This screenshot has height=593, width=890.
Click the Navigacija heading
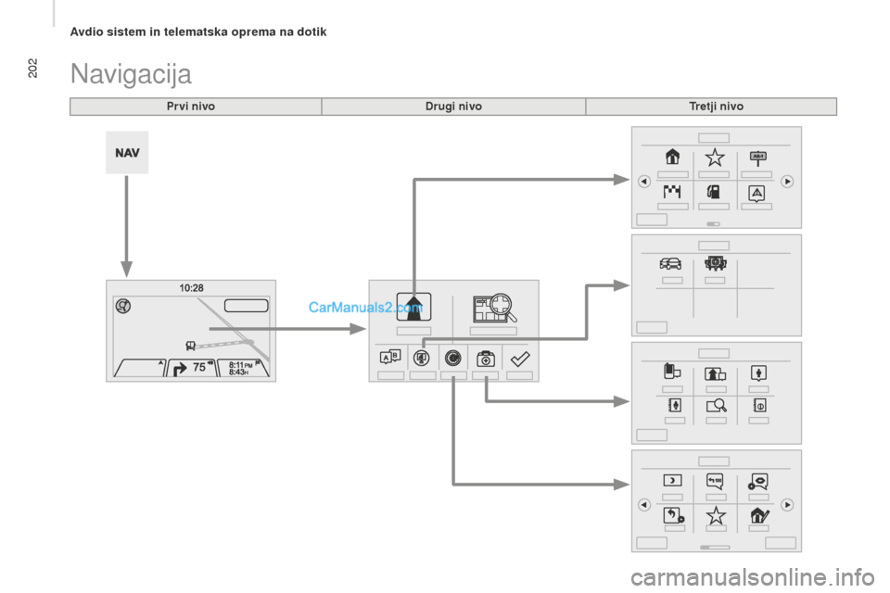(x=131, y=74)
